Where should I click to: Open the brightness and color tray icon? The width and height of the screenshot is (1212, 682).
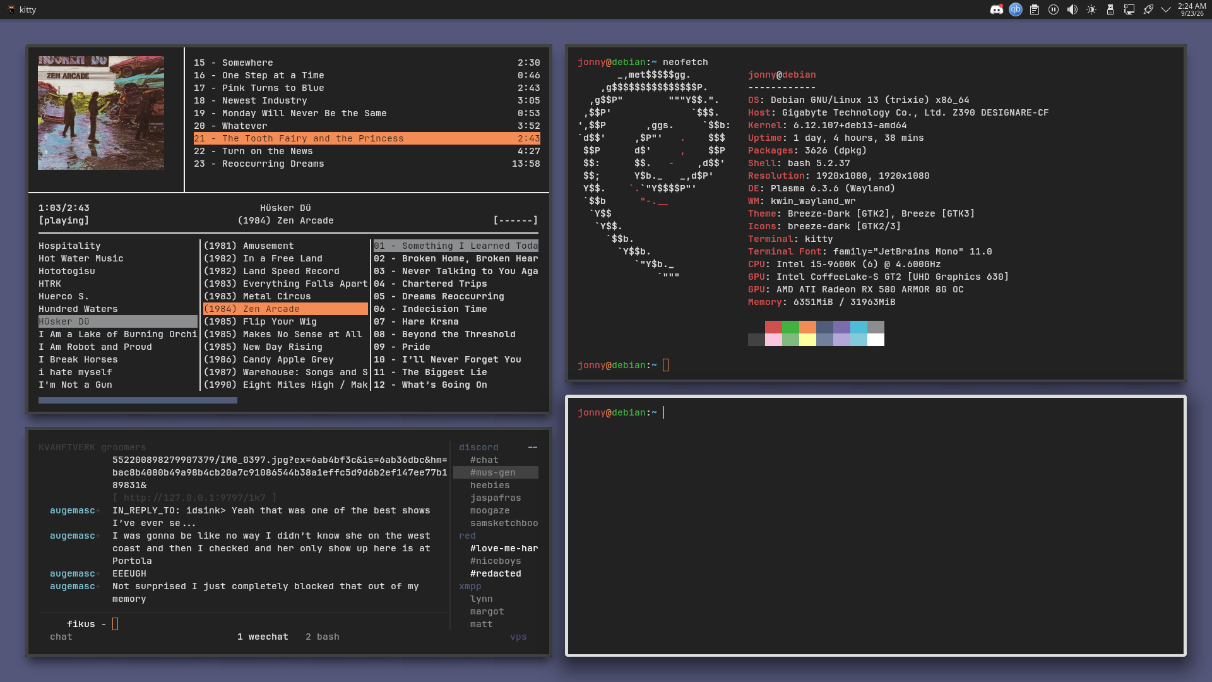1091,9
